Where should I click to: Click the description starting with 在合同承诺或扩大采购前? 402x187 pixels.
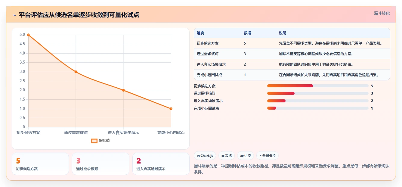coord(329,75)
